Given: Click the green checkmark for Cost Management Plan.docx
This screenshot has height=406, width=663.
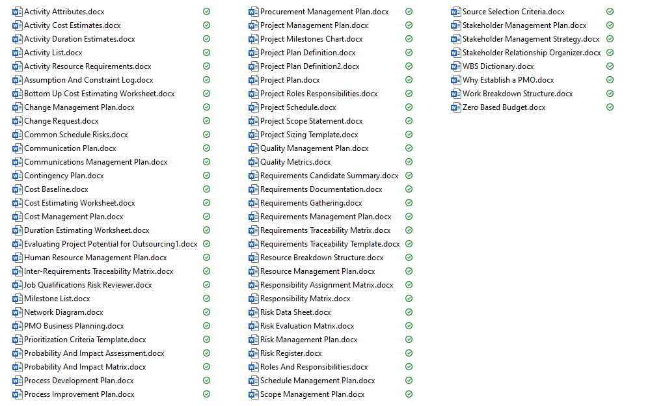Looking at the screenshot, I should point(206,217).
